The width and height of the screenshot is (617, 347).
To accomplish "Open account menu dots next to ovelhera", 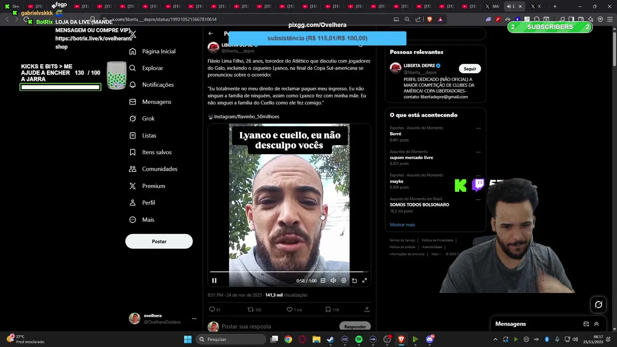I will tap(194, 319).
